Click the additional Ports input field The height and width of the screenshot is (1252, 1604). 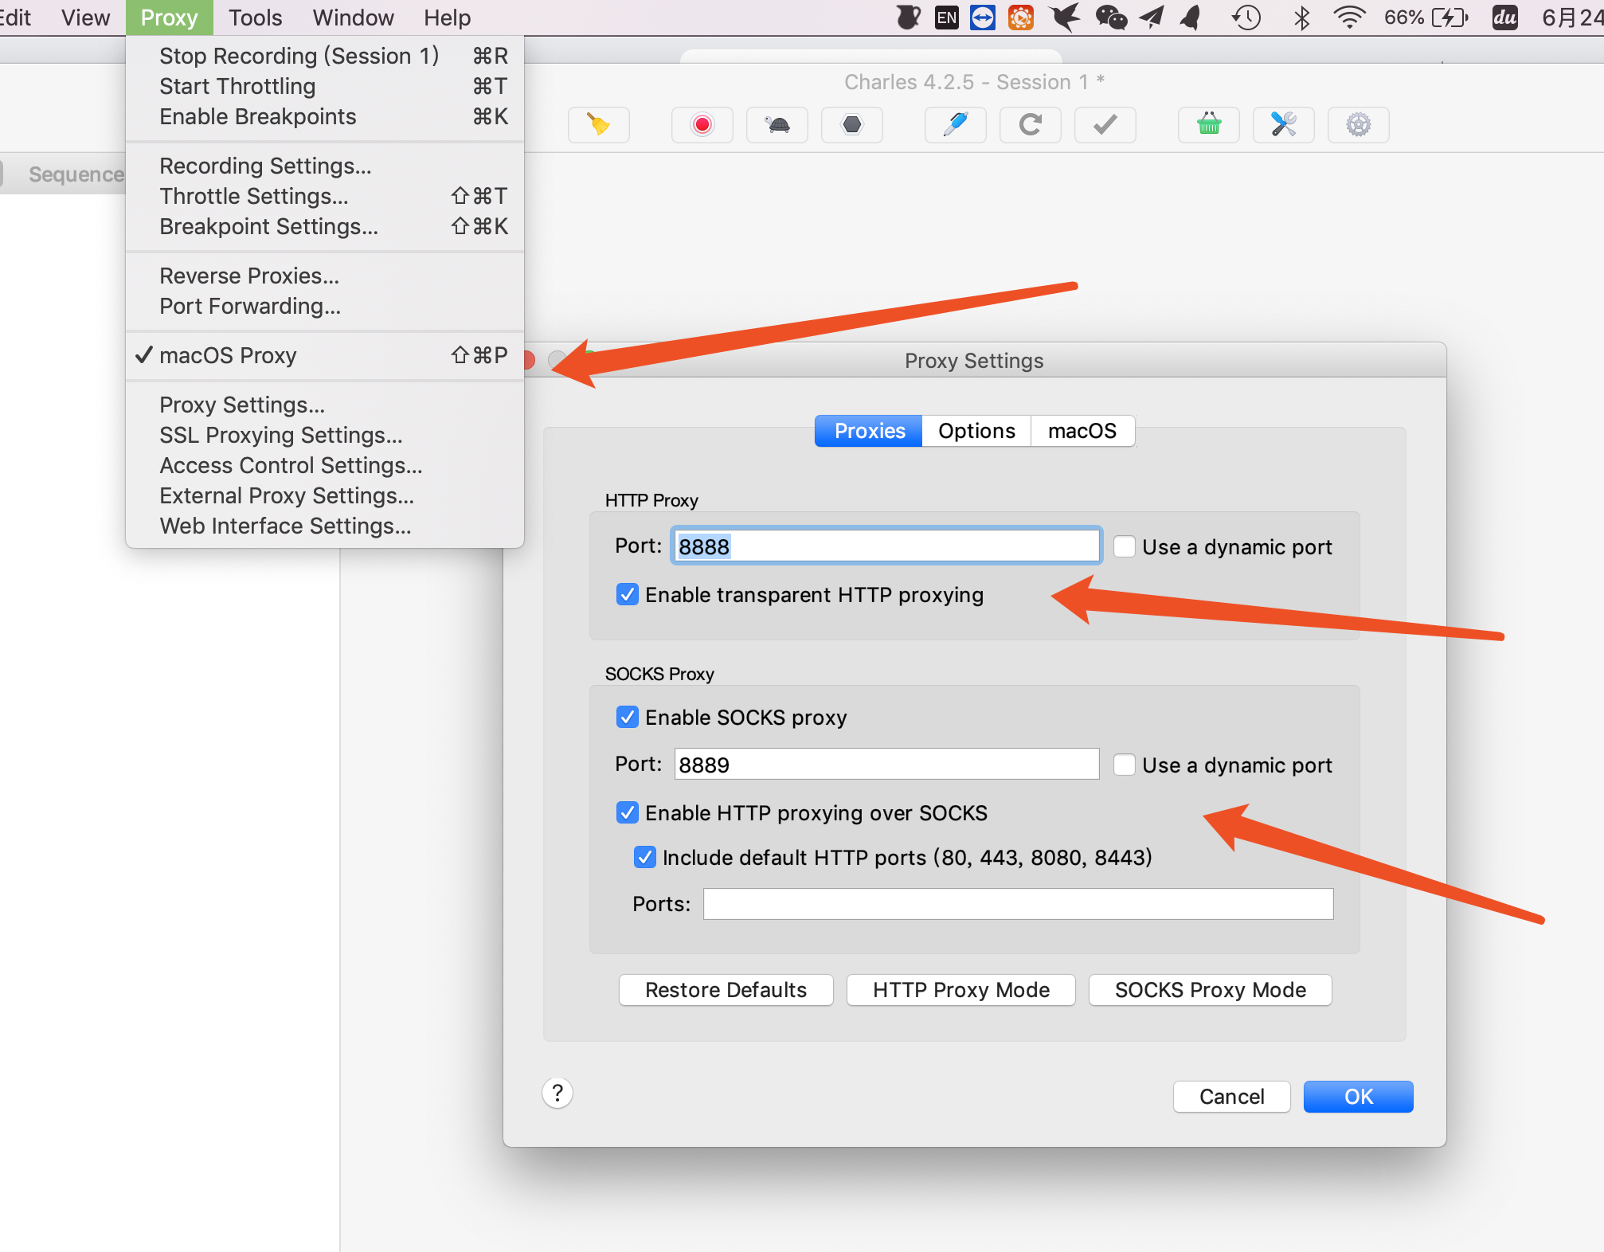[x=1018, y=904]
